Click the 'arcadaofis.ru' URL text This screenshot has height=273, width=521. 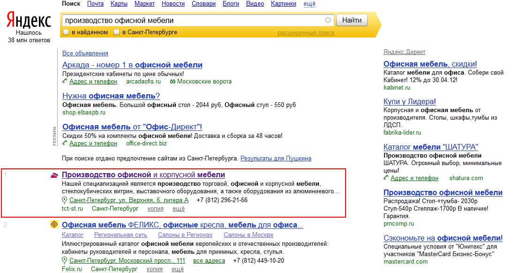pyautogui.click(x=143, y=82)
